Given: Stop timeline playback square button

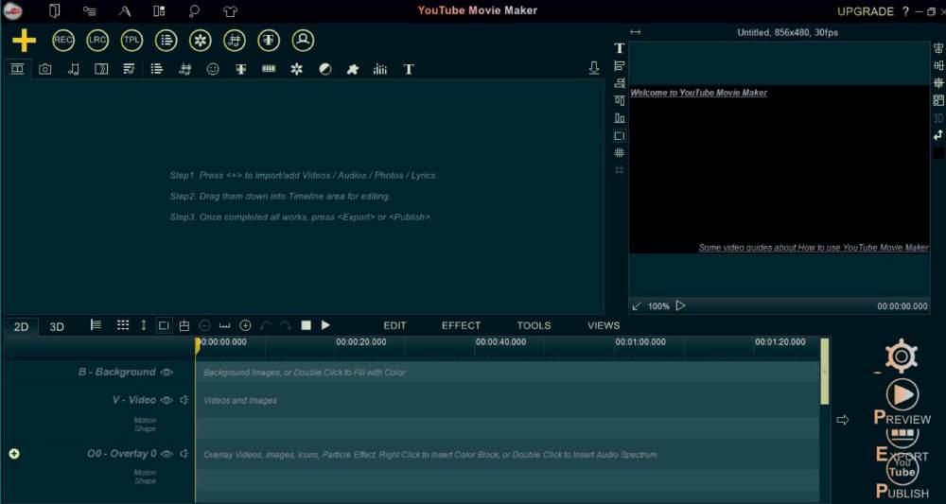Looking at the screenshot, I should click(306, 325).
